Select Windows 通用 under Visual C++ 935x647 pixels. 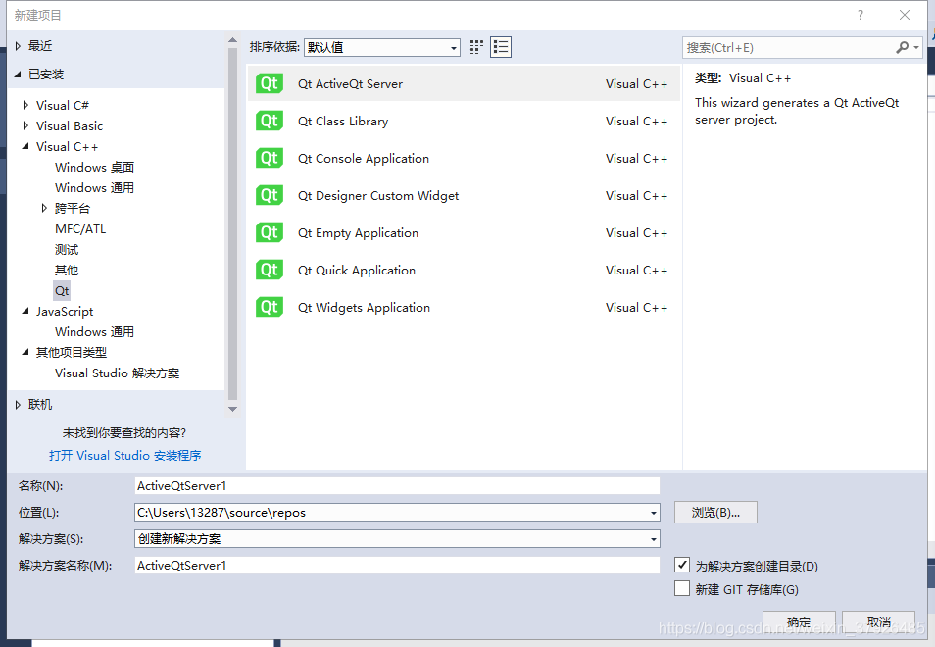tap(94, 188)
